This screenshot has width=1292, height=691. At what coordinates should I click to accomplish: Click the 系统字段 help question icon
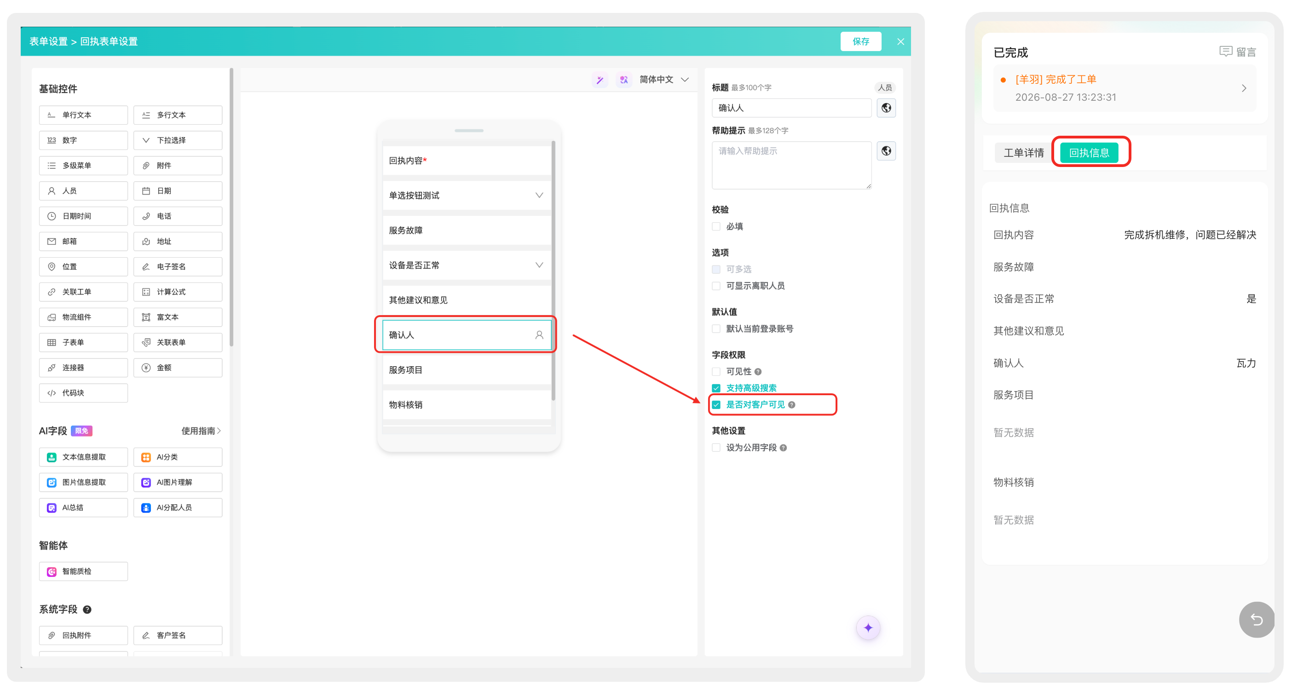(x=87, y=610)
